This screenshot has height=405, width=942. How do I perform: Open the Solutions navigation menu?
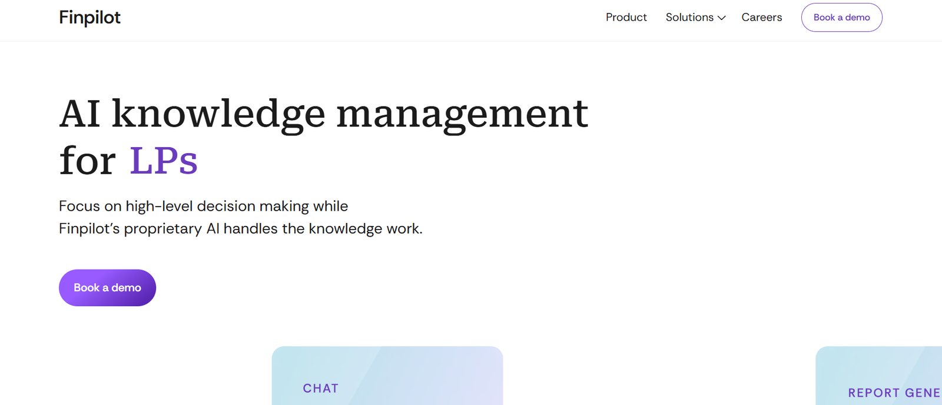[x=689, y=18]
